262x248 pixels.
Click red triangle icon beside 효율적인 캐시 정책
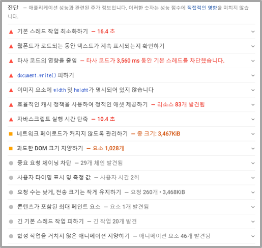pos(11,105)
